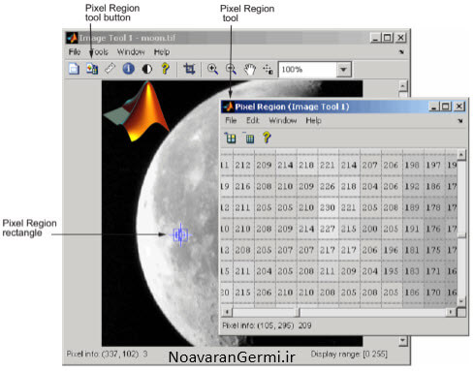
Task: Click MATLAB logo in Image Tool title bar
Action: 72,38
